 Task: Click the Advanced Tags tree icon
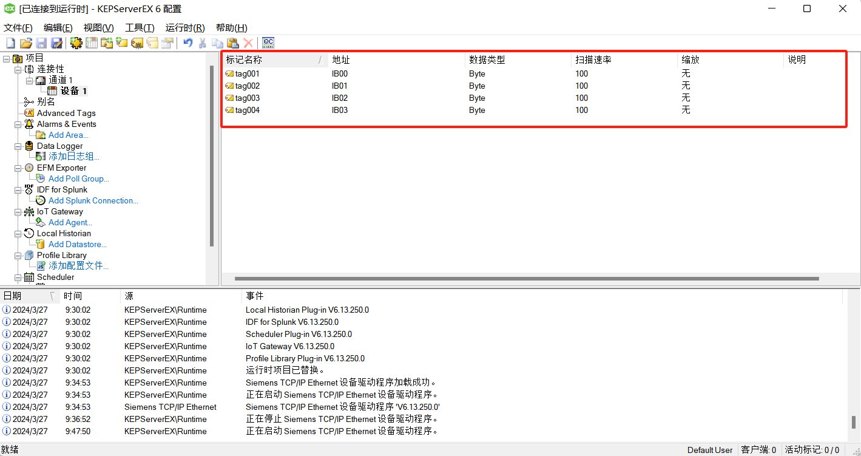29,113
